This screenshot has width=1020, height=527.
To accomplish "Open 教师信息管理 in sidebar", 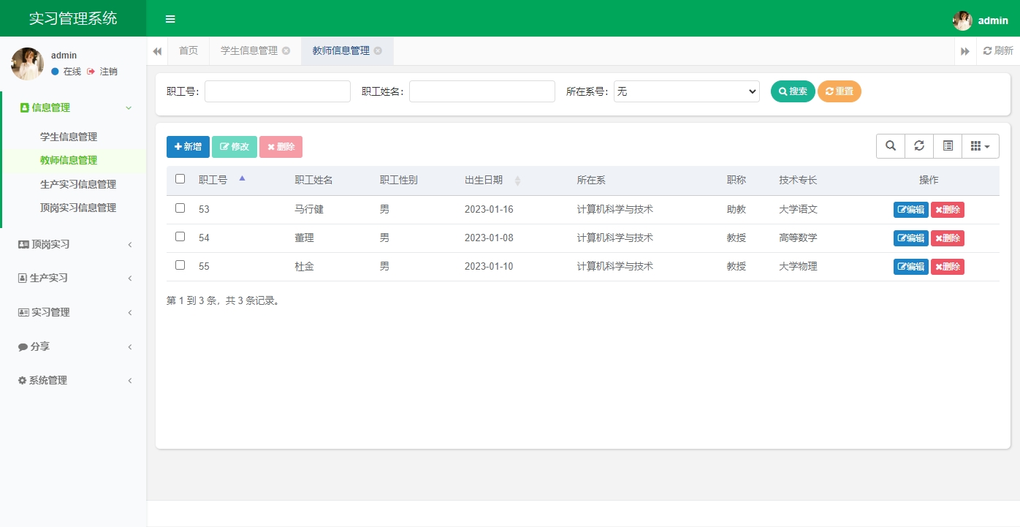I will point(69,160).
